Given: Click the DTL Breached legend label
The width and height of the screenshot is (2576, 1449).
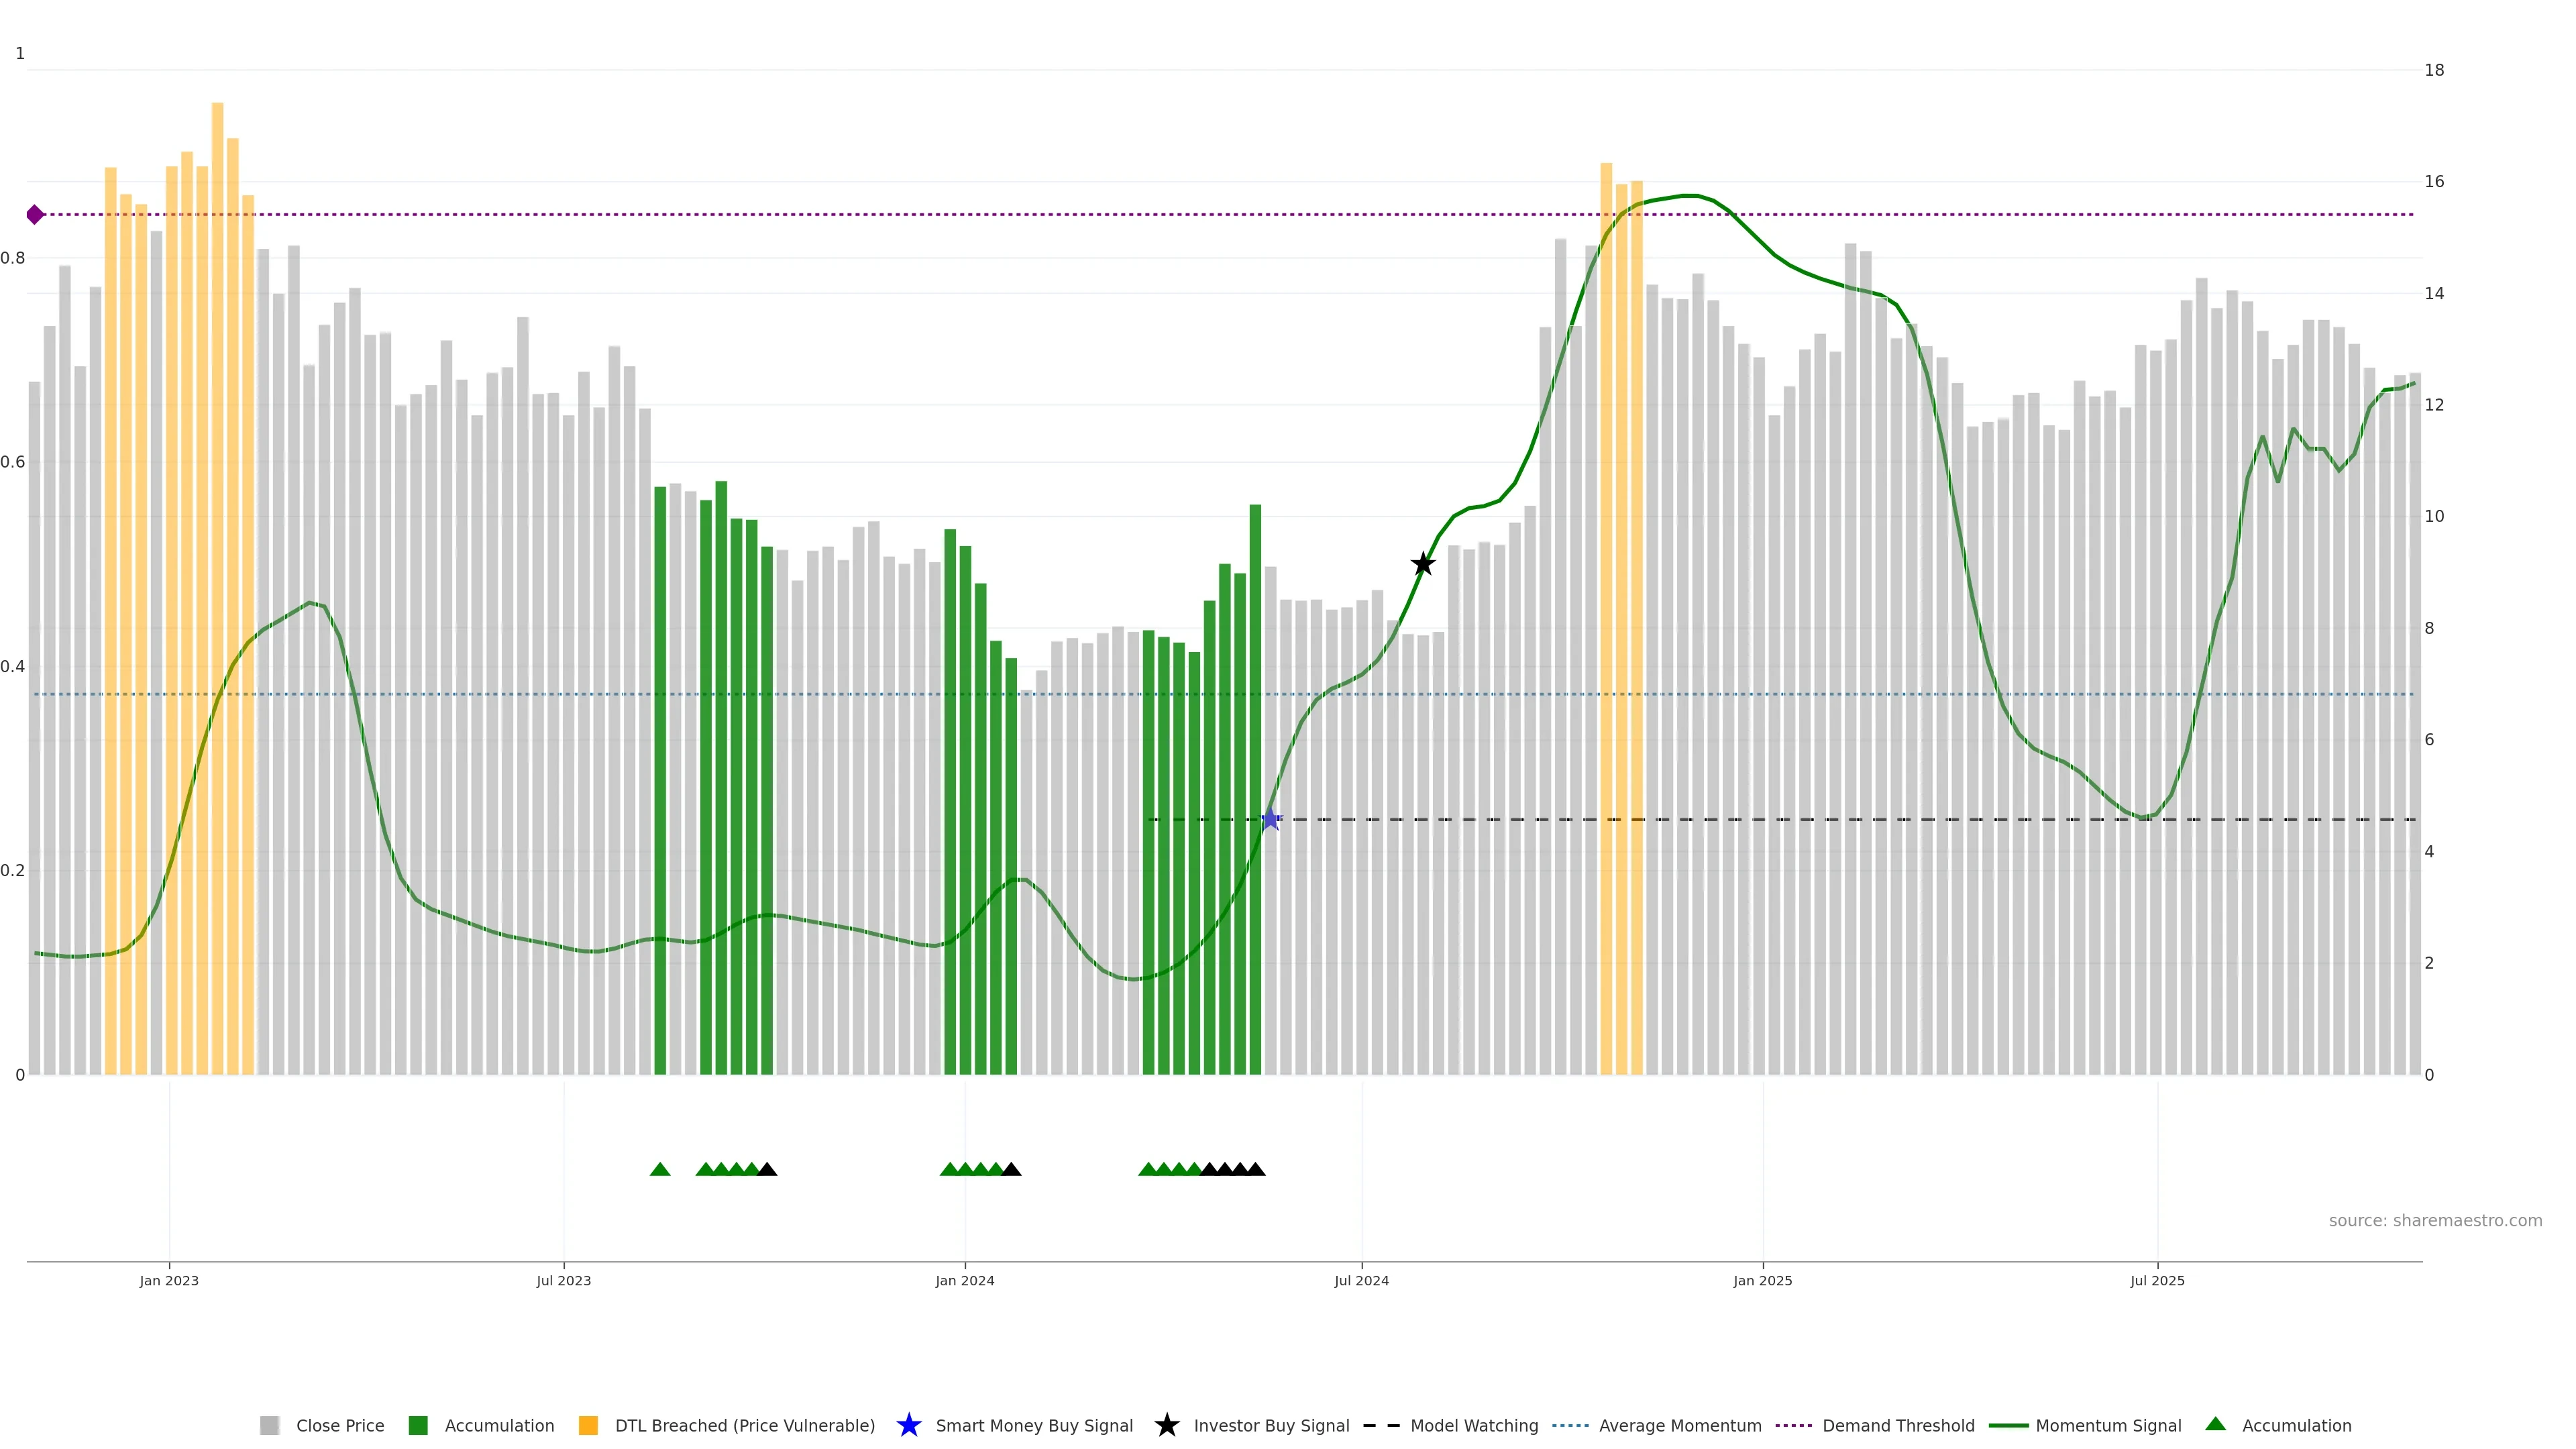Looking at the screenshot, I should [744, 1425].
